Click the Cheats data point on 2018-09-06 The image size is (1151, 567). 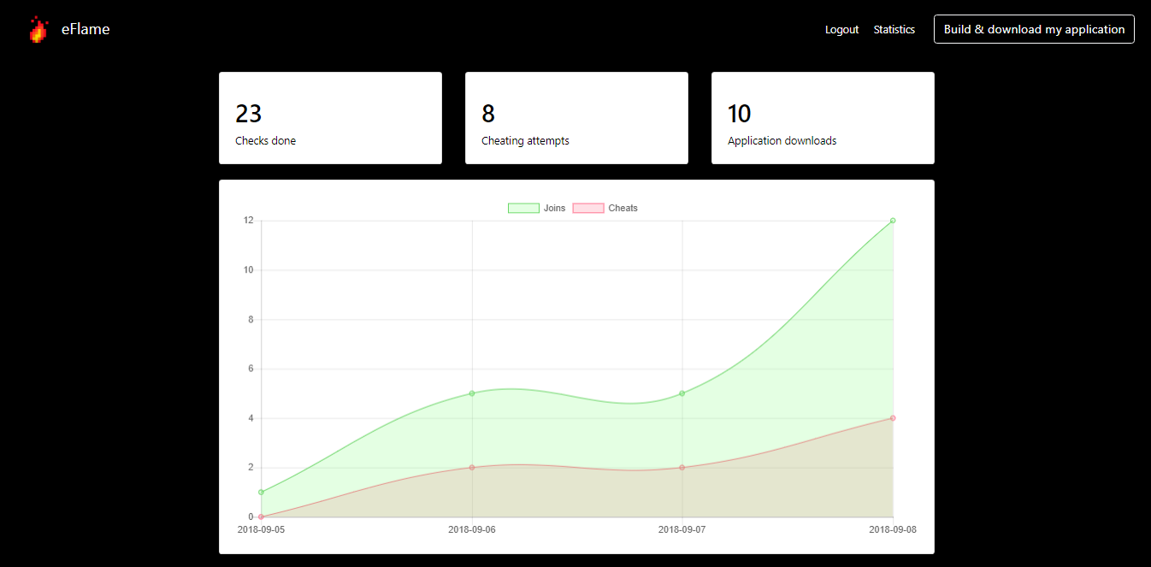point(472,468)
